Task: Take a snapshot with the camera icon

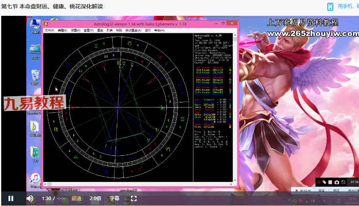Action: [337, 182]
